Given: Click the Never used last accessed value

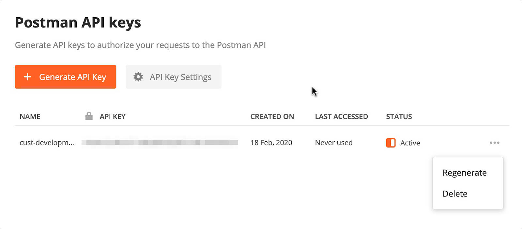Looking at the screenshot, I should (x=334, y=143).
